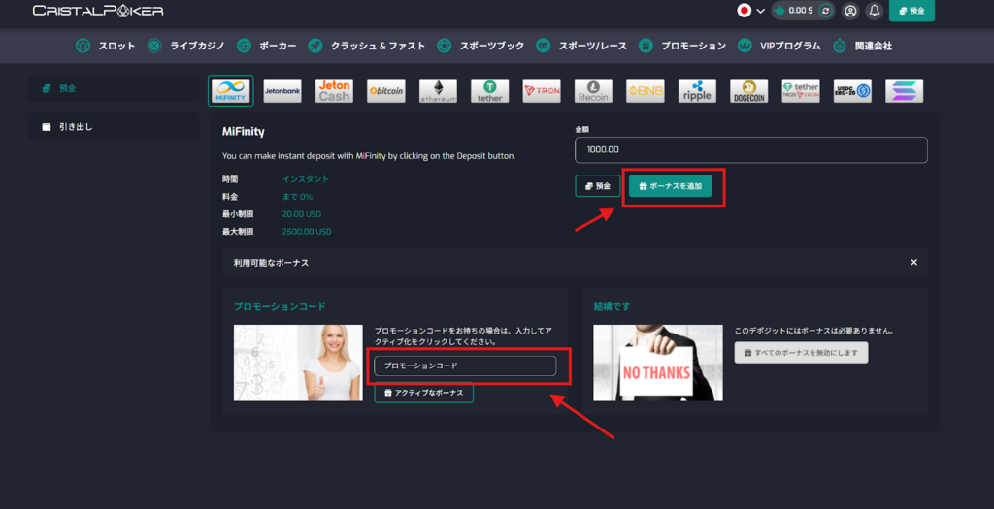Open the 関連会社 menu

[862, 46]
